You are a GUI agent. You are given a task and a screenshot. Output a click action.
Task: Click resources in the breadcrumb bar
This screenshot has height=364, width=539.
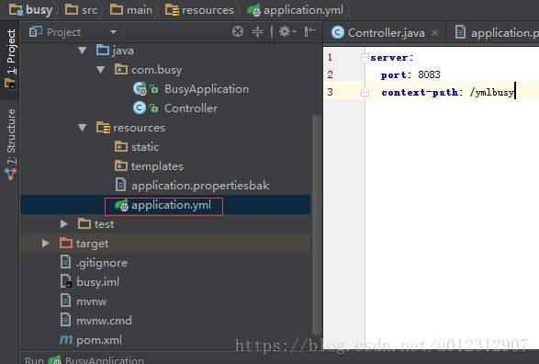(x=200, y=10)
